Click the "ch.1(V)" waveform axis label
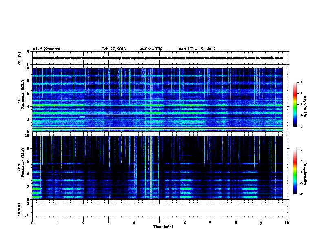Viewport: 323px width, 250px height. 20,58
